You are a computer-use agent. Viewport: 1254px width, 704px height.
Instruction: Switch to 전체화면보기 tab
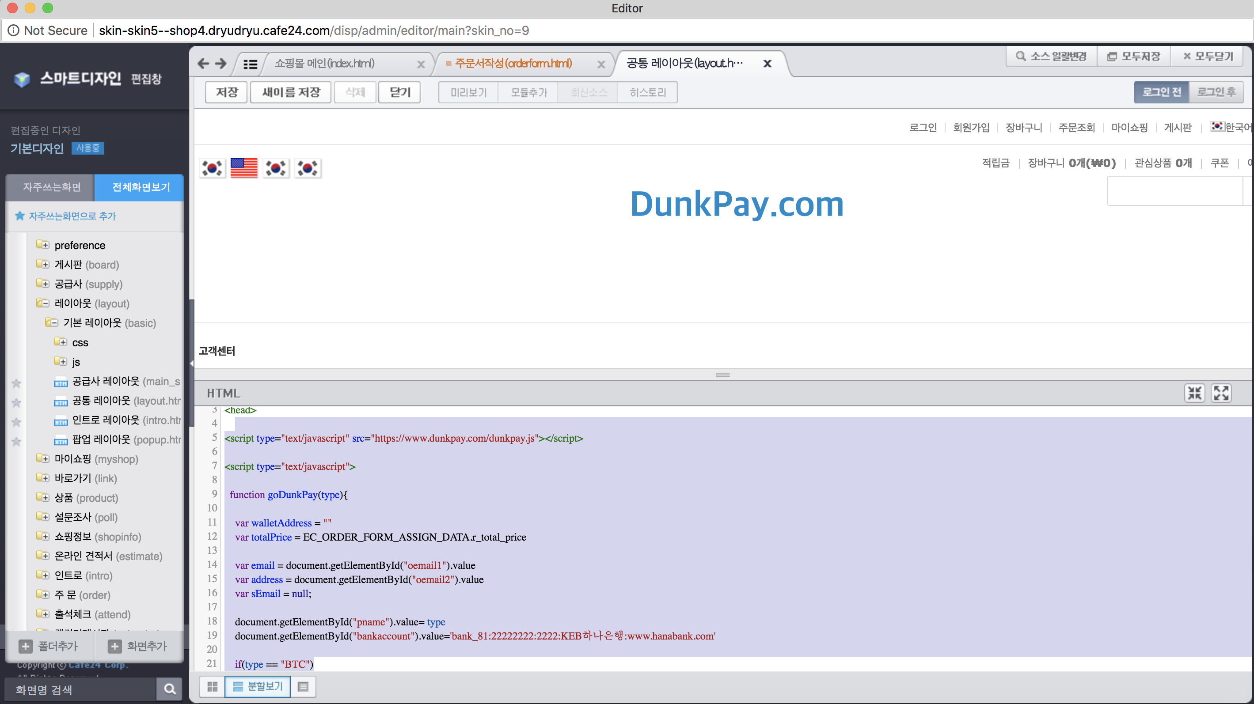tap(140, 187)
